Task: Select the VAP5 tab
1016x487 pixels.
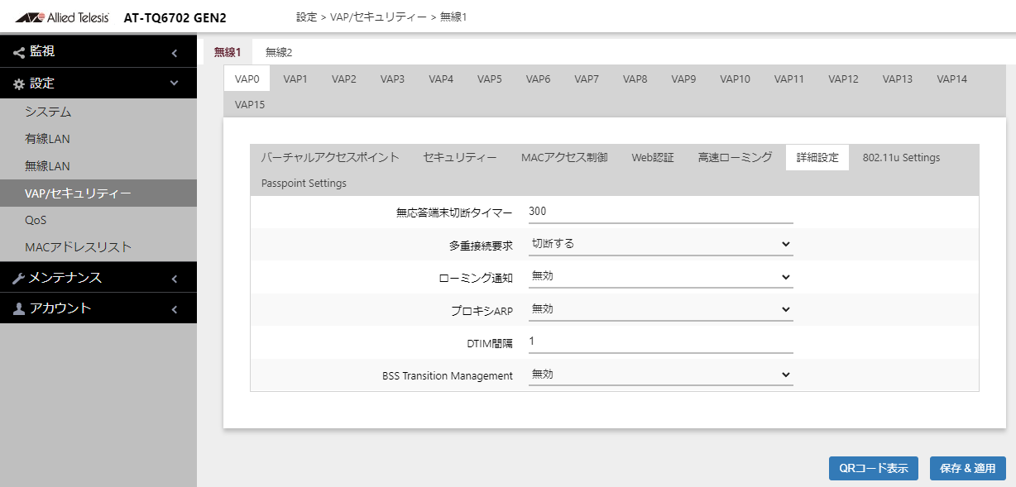Action: pos(489,79)
